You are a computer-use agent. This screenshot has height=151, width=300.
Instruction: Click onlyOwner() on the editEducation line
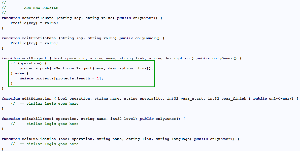[281, 99]
